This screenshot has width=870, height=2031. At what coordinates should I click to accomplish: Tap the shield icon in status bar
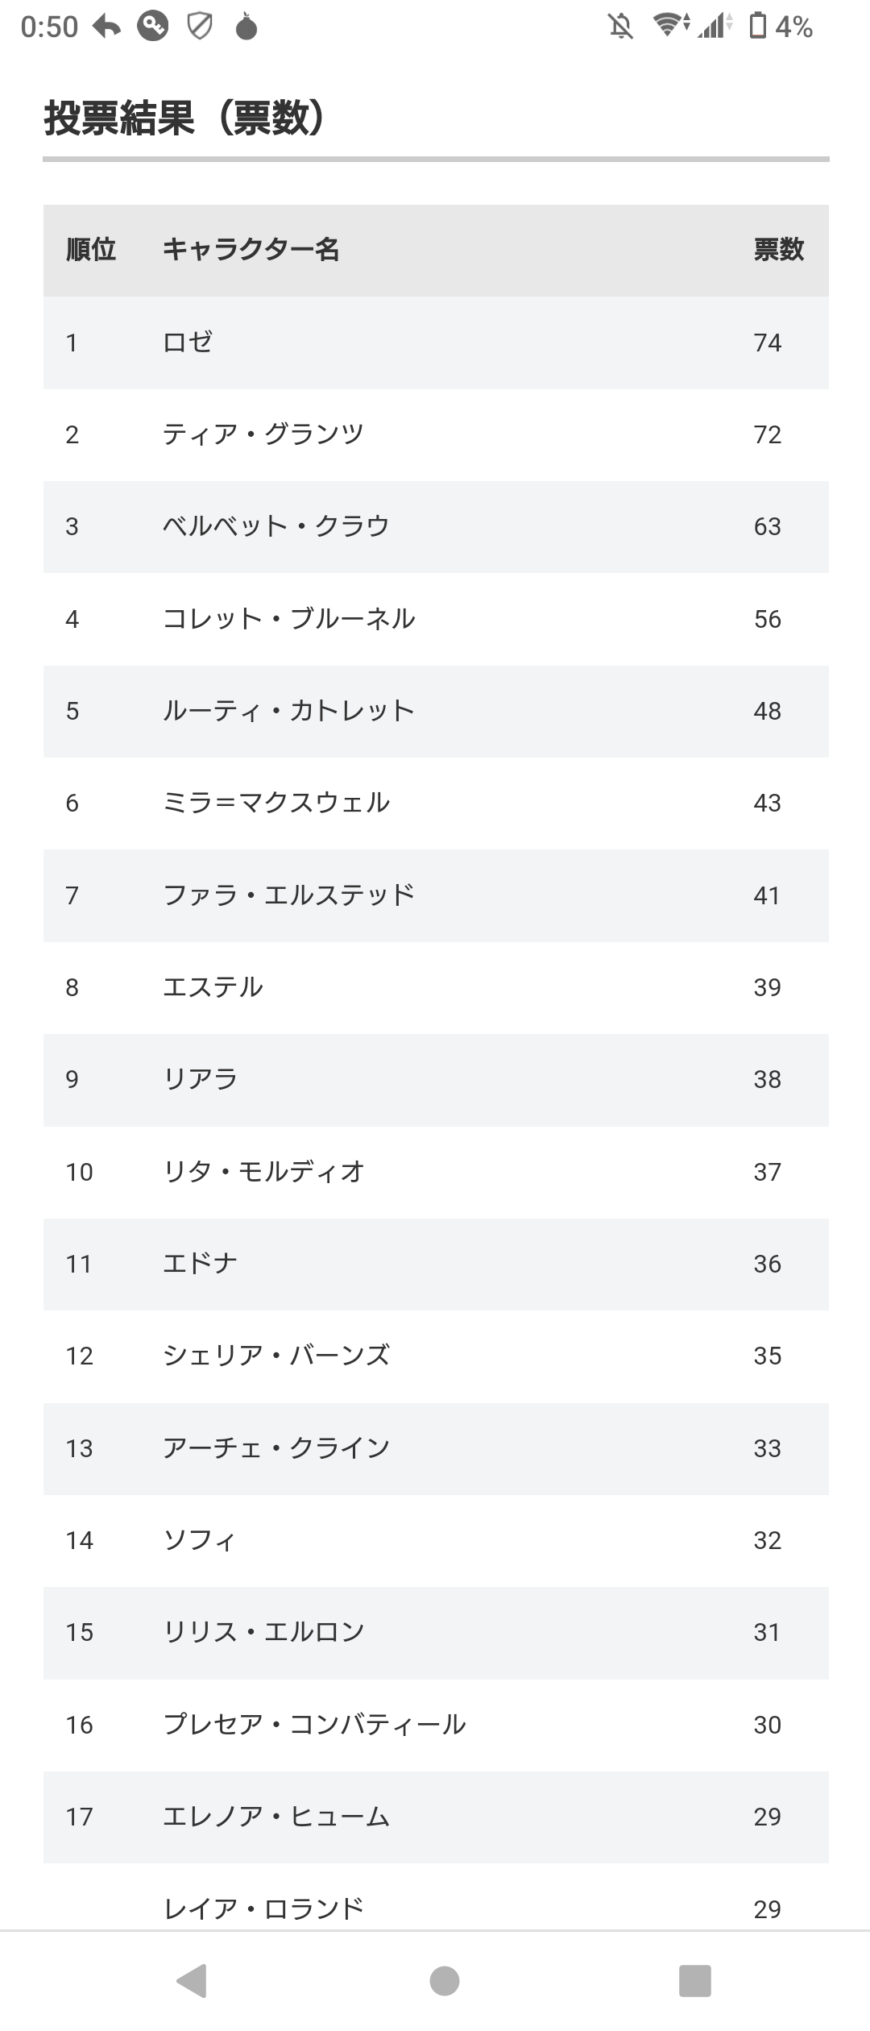tap(200, 27)
